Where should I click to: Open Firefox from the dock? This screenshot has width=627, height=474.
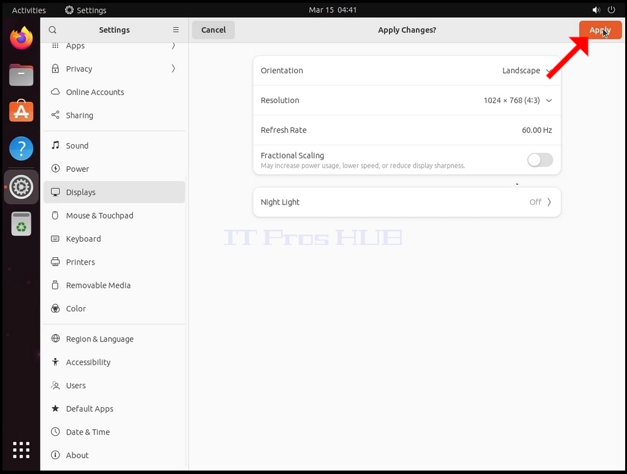pyautogui.click(x=21, y=38)
